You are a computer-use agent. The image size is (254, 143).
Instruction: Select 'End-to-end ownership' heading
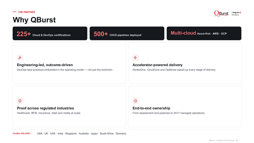(x=151, y=108)
